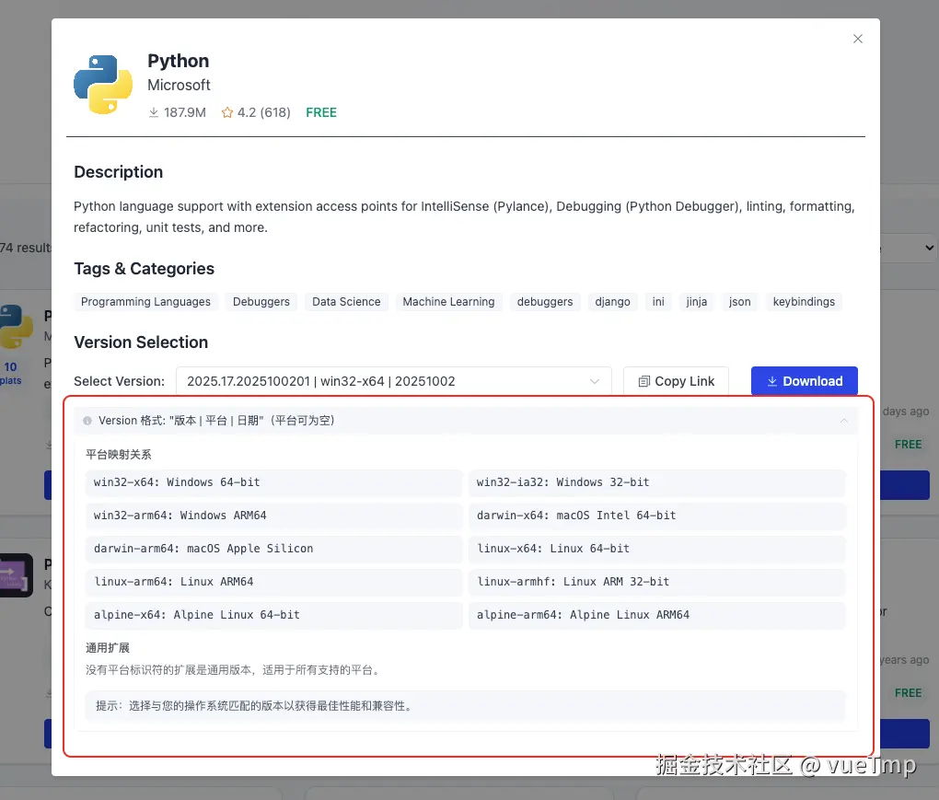
Task: Select the ini tag
Action: [658, 302]
